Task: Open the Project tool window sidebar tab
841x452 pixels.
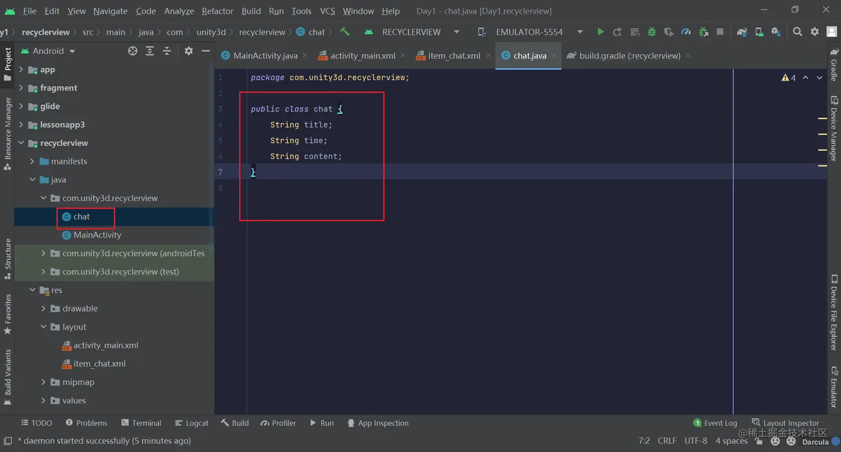Action: [7, 64]
